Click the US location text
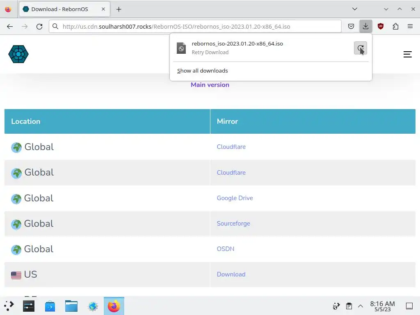 pyautogui.click(x=30, y=274)
